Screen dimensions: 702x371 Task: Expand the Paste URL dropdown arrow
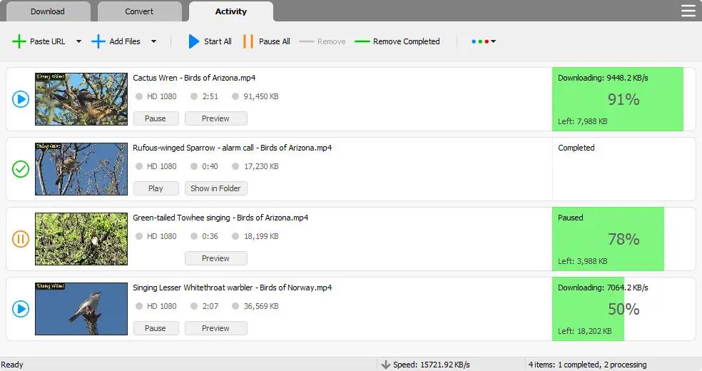click(78, 41)
